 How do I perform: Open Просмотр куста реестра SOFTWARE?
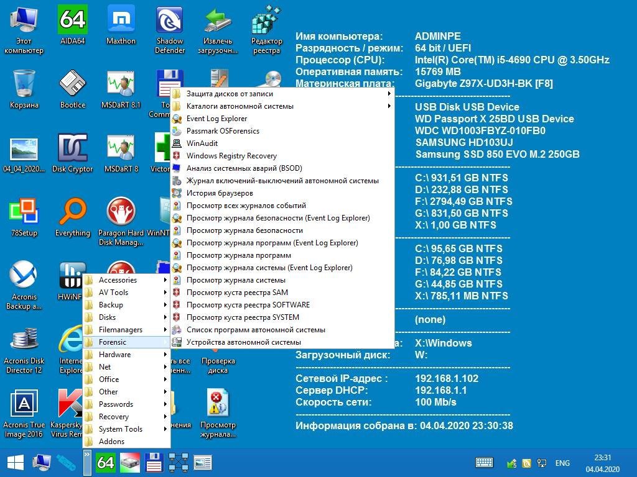(282, 305)
